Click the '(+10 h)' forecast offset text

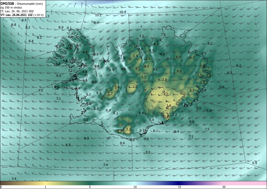click(x=38, y=15)
